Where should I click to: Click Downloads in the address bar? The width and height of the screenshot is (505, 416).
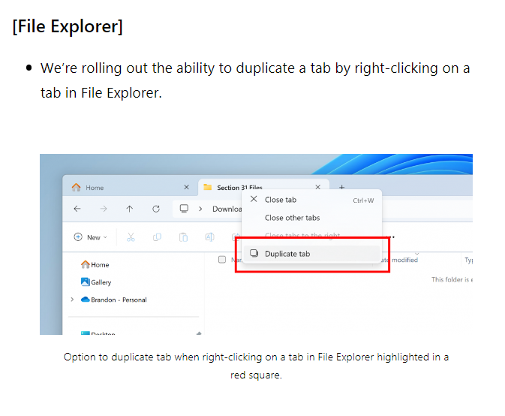coord(227,209)
